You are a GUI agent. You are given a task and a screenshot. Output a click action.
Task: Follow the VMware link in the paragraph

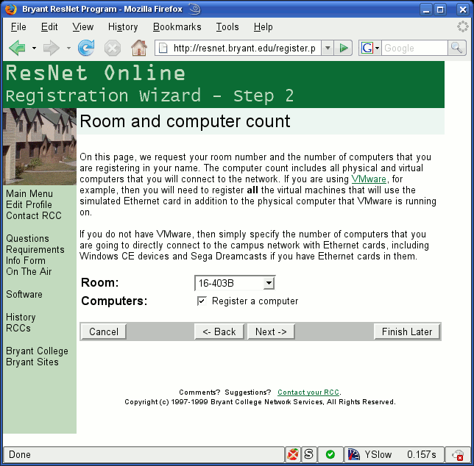tap(369, 179)
